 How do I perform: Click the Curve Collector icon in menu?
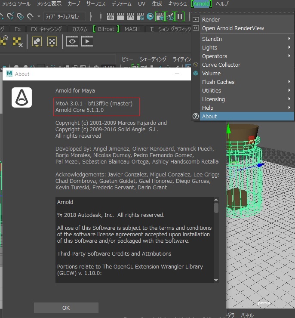[x=196, y=65]
